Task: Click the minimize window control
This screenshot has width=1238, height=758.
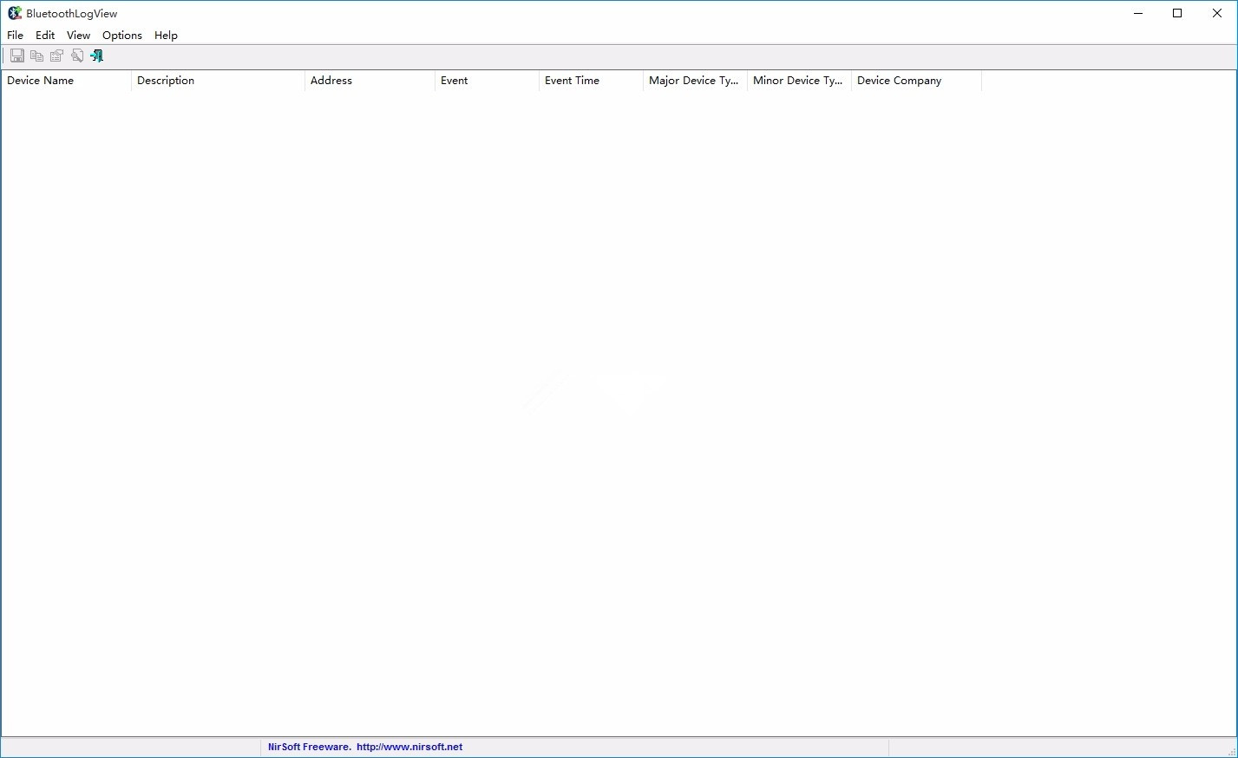Action: (x=1137, y=13)
